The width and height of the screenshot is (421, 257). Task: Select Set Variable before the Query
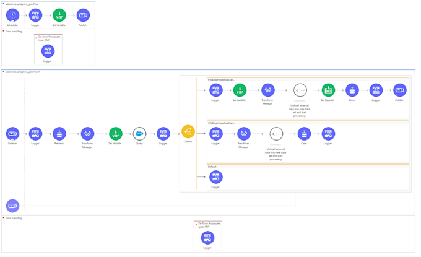coord(116,134)
